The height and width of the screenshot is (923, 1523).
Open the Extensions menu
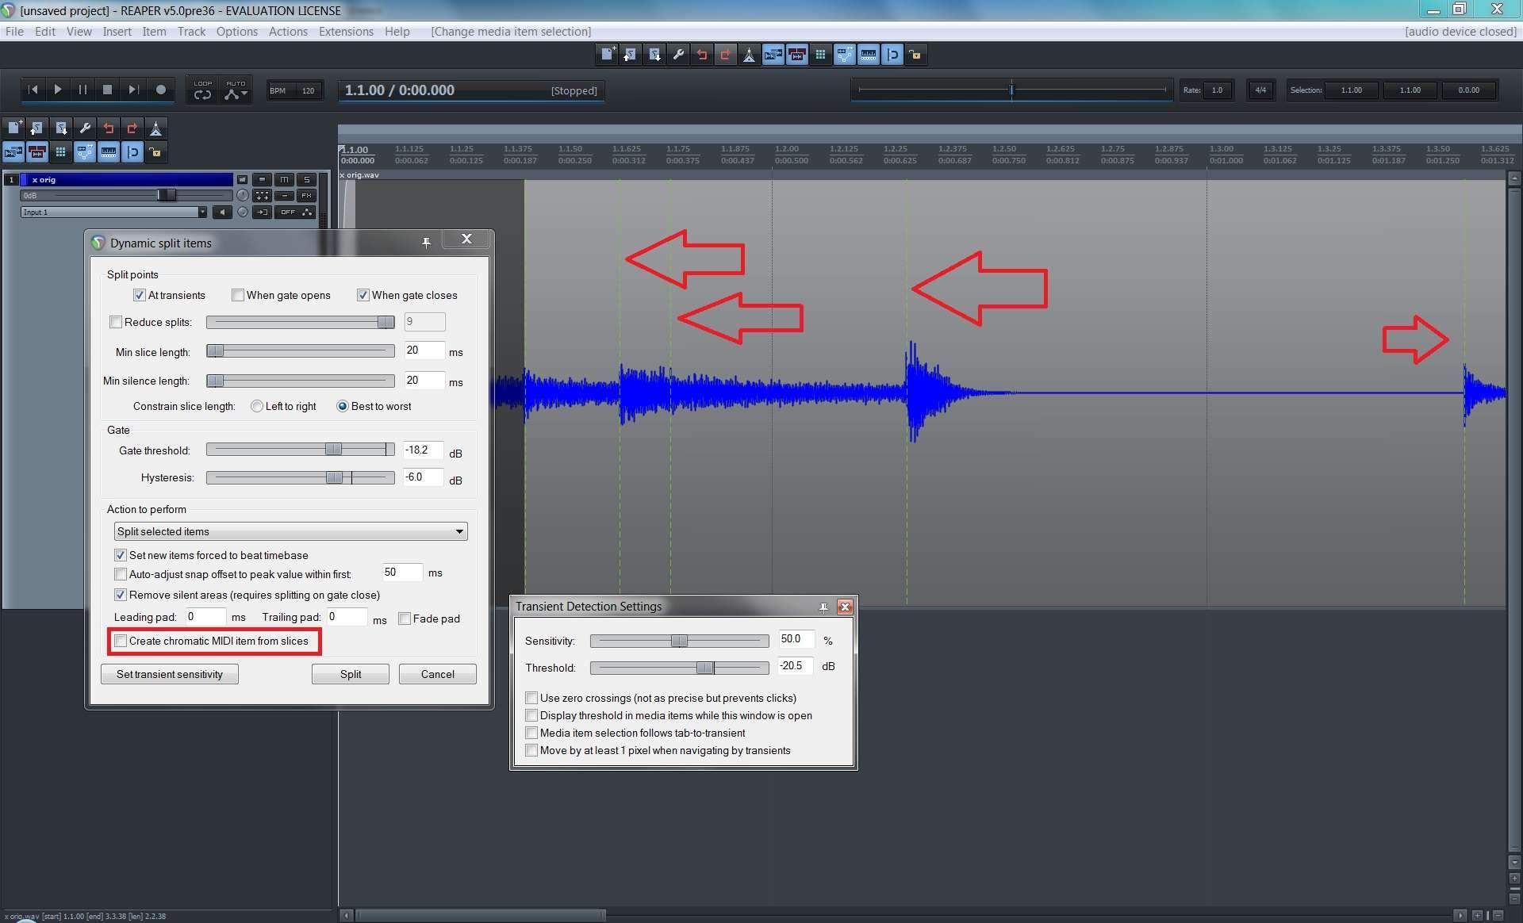[x=345, y=32]
